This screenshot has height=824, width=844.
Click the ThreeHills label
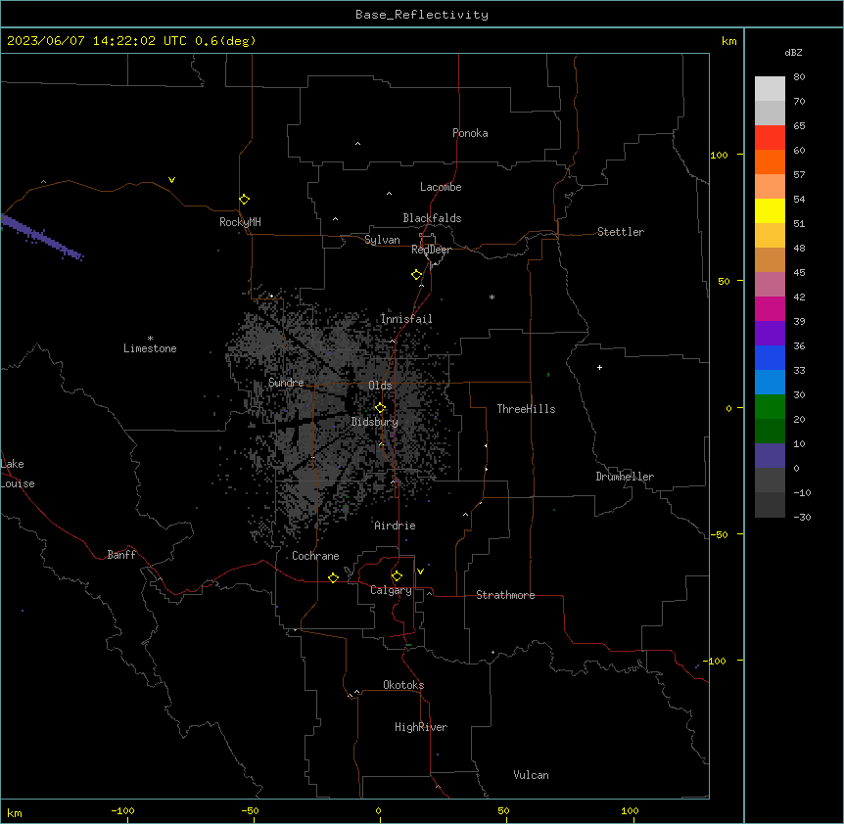point(526,409)
